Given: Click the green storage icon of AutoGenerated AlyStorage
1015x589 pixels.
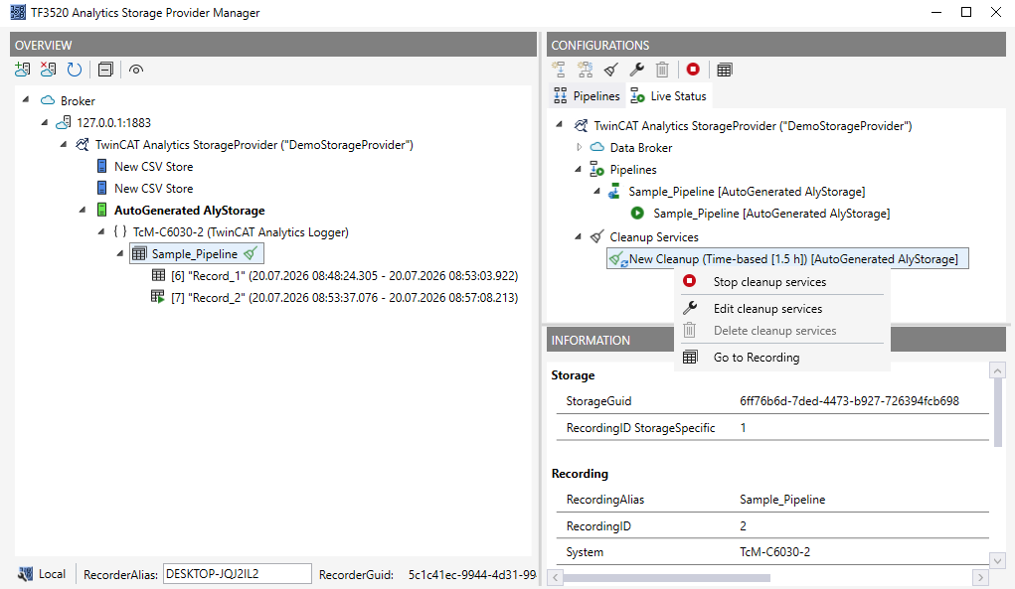Looking at the screenshot, I should tap(101, 210).
